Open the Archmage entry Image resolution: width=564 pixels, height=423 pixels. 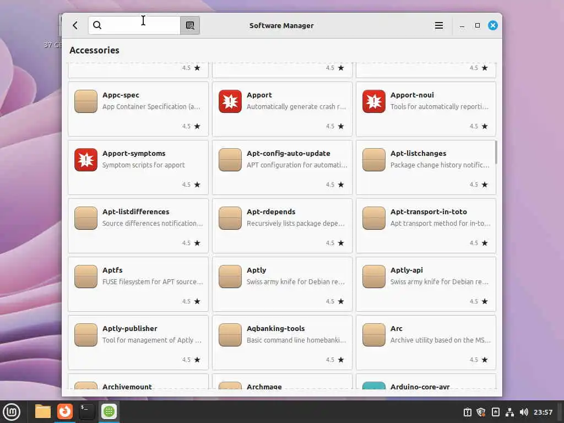[283, 382]
